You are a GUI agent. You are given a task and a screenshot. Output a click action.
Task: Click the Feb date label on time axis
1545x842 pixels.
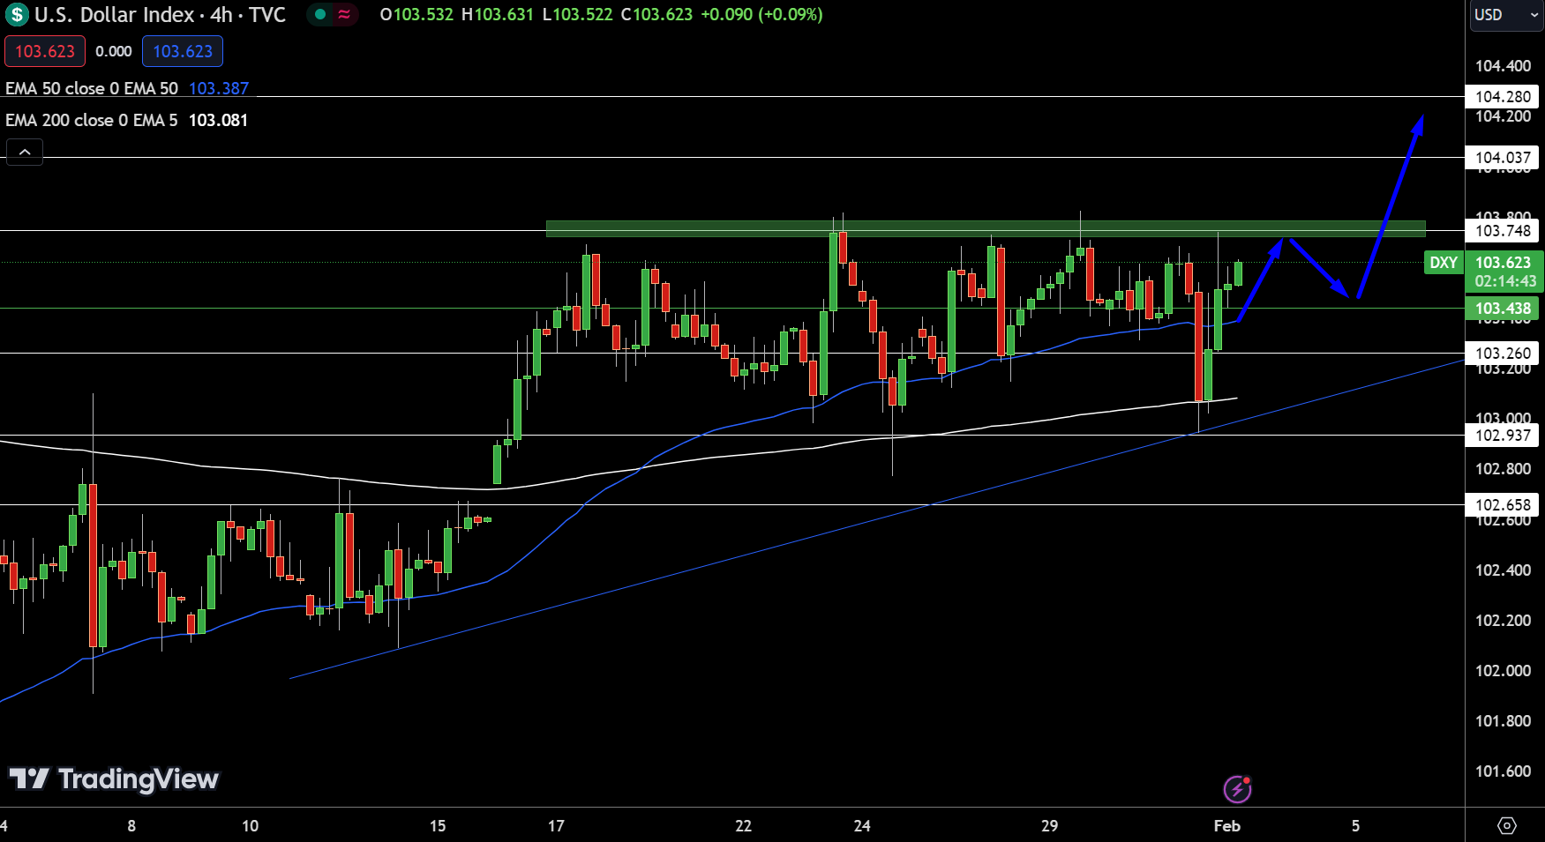pyautogui.click(x=1227, y=826)
